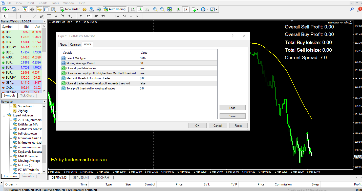
Task: Switch to the Favorites tab in Navigator
Action: (28, 176)
